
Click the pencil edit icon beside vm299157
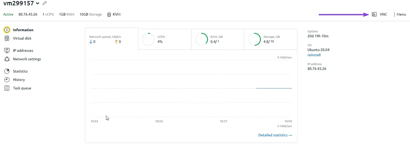(45, 3)
